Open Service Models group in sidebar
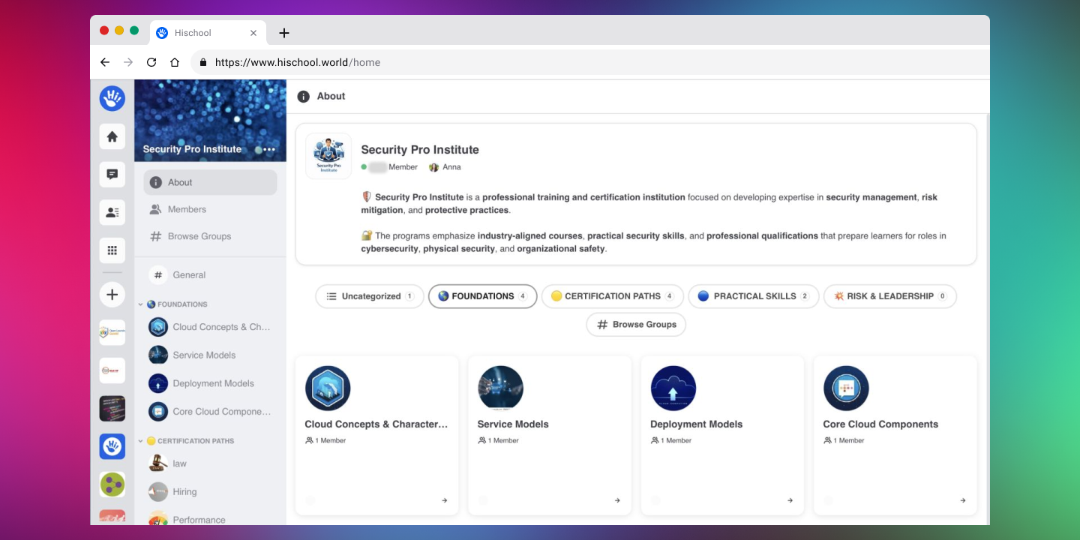1080x540 pixels. pyautogui.click(x=210, y=355)
